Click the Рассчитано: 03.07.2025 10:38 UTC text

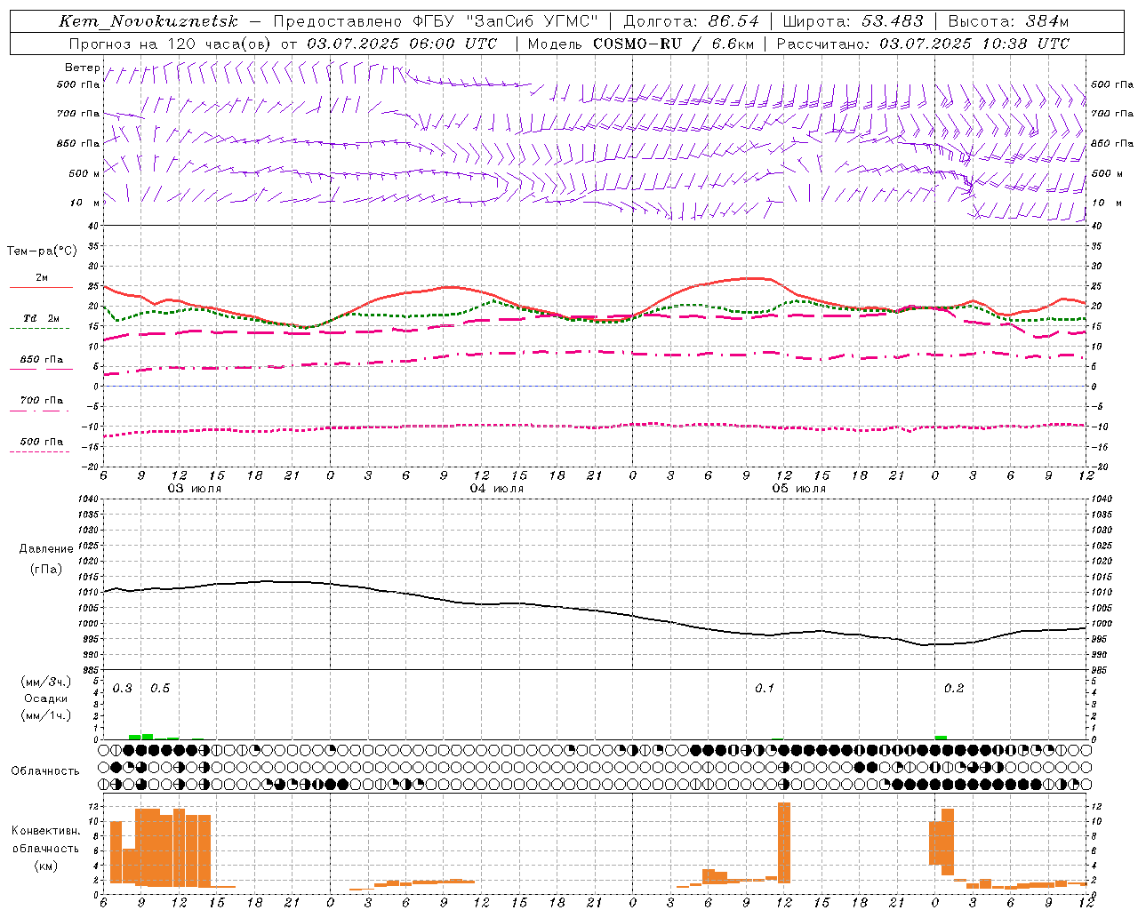coord(923,44)
